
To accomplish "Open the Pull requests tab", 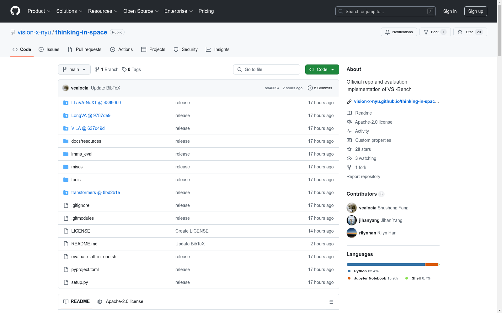I will click(x=84, y=49).
